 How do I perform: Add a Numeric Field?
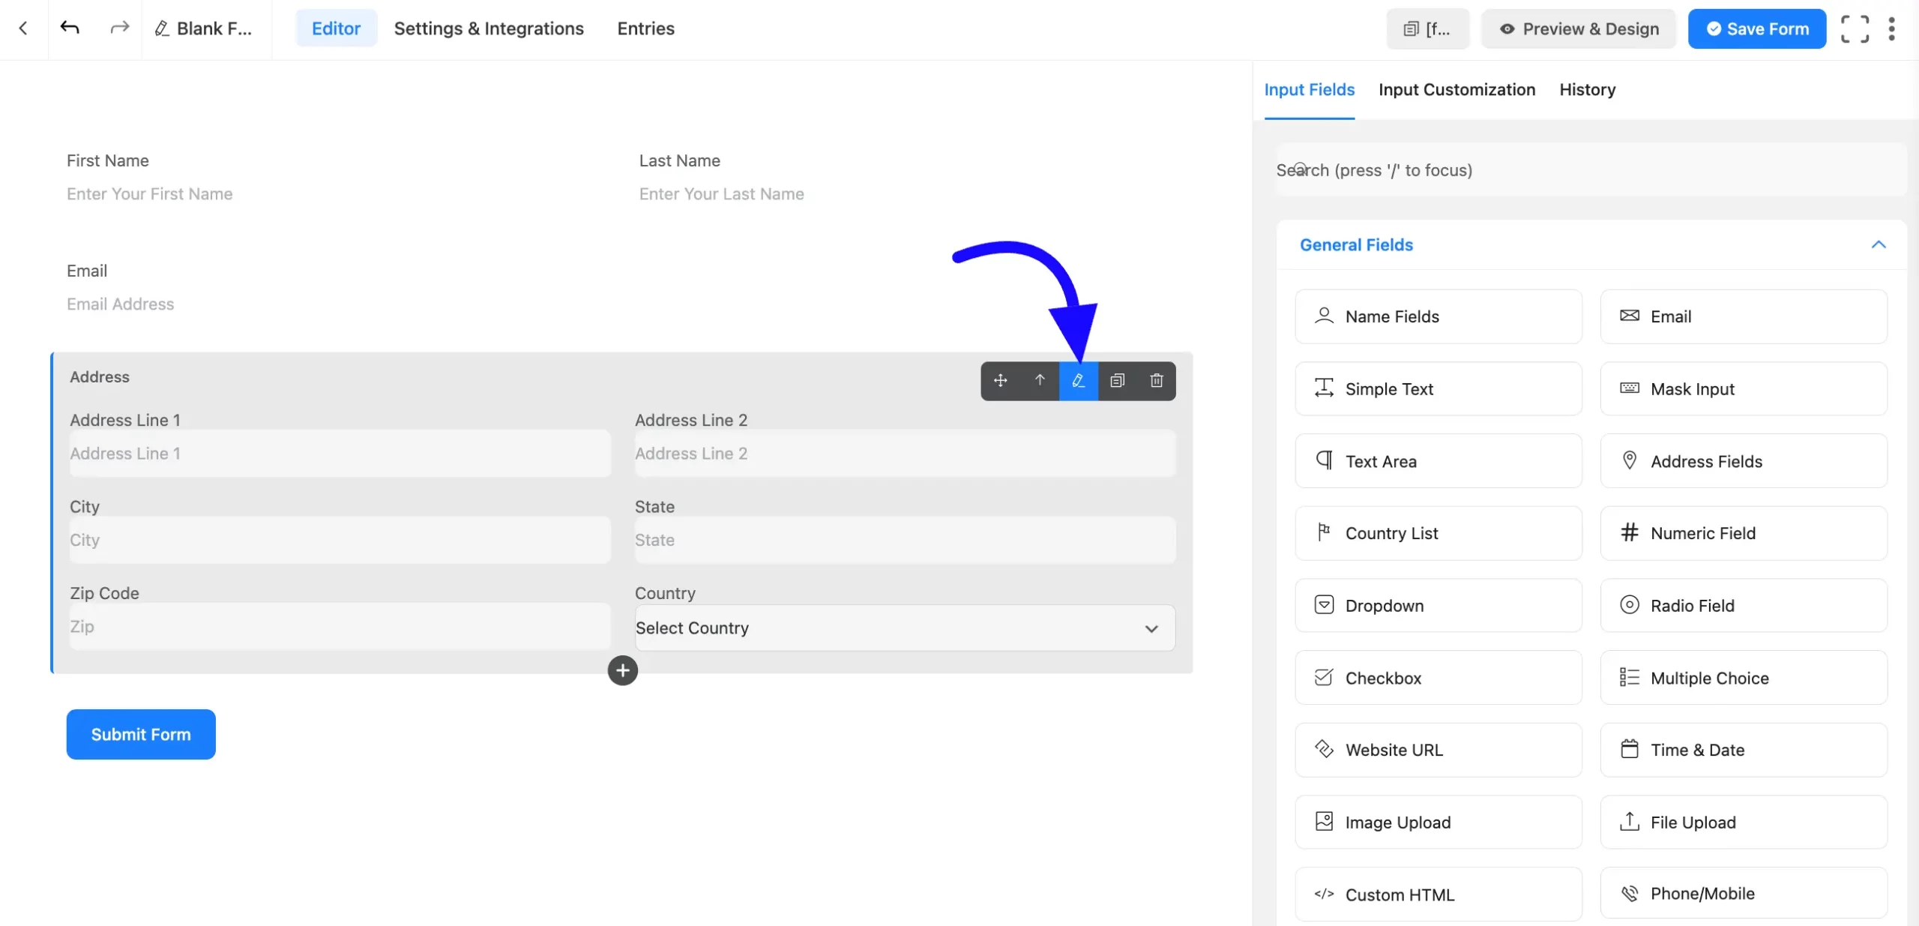pyautogui.click(x=1744, y=533)
